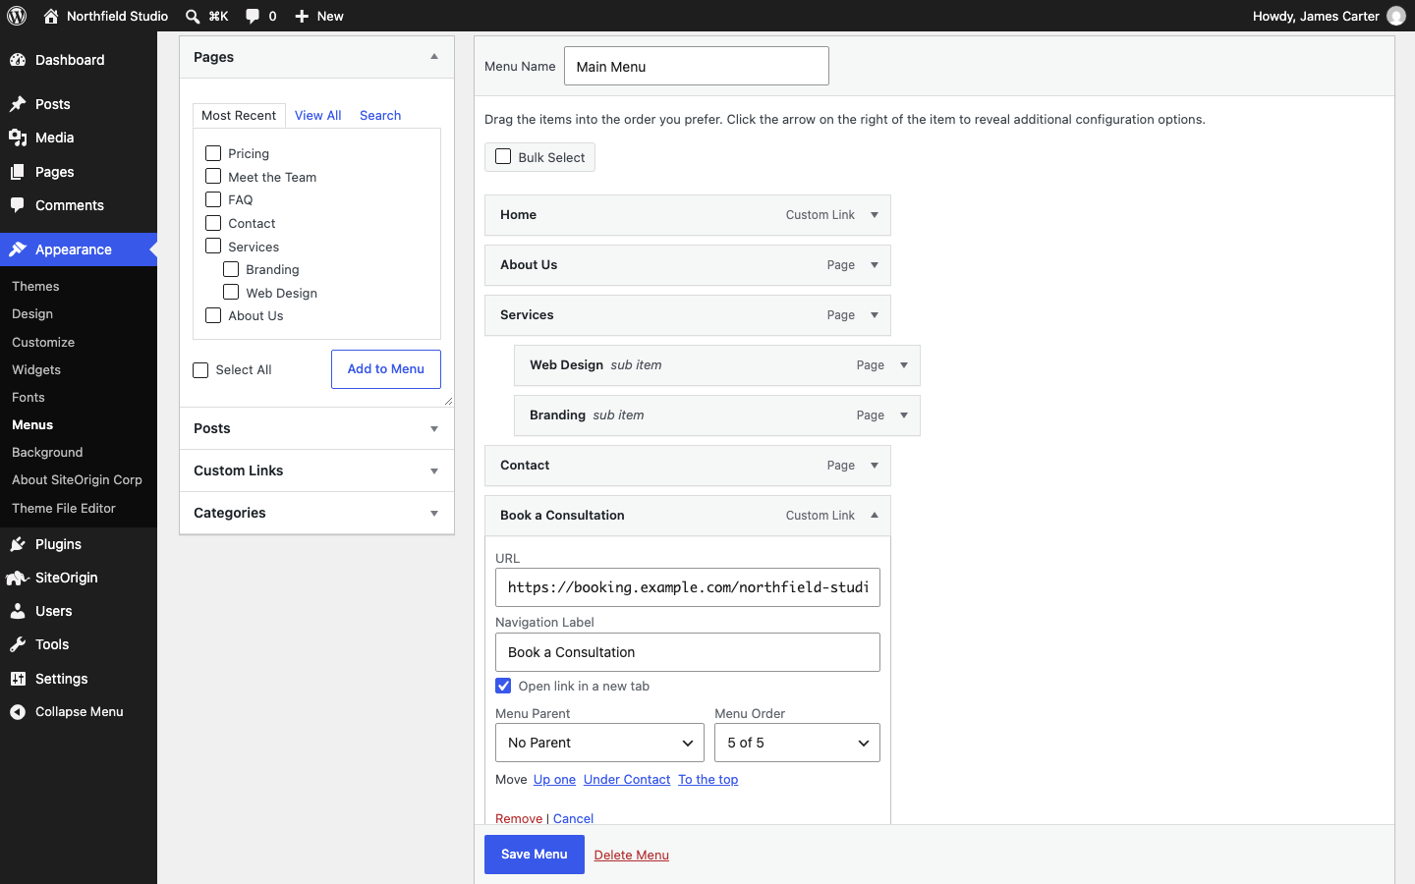Click James Carter's avatar icon
Screen dimensions: 1415x884
(x=1396, y=16)
